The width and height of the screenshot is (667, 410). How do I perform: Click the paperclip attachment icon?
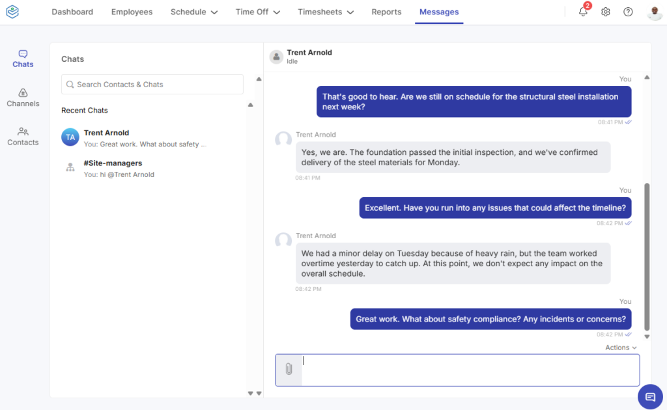(289, 369)
